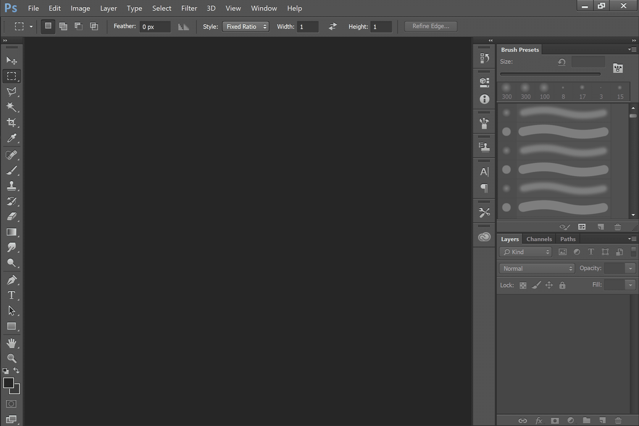The image size is (639, 426).
Task: Select the Horizontal Type tool
Action: pos(12,295)
